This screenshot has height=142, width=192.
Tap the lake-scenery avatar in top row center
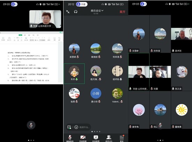96,49
